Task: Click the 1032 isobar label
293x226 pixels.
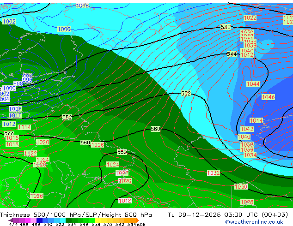Action: [214, 173]
